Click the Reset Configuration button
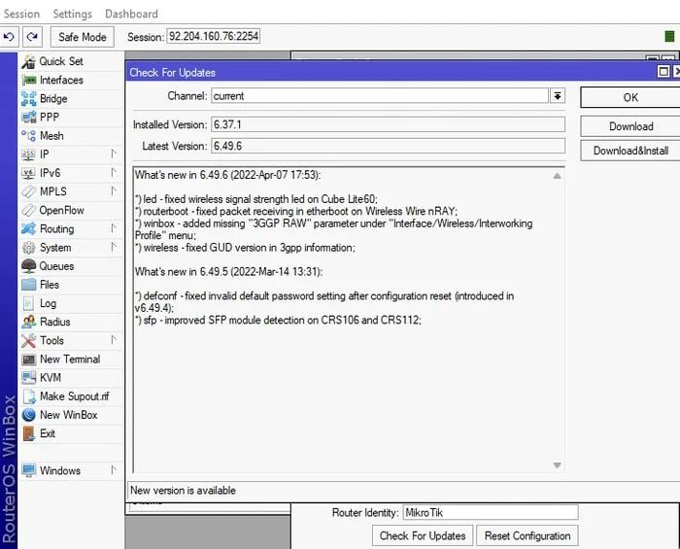 point(527,536)
